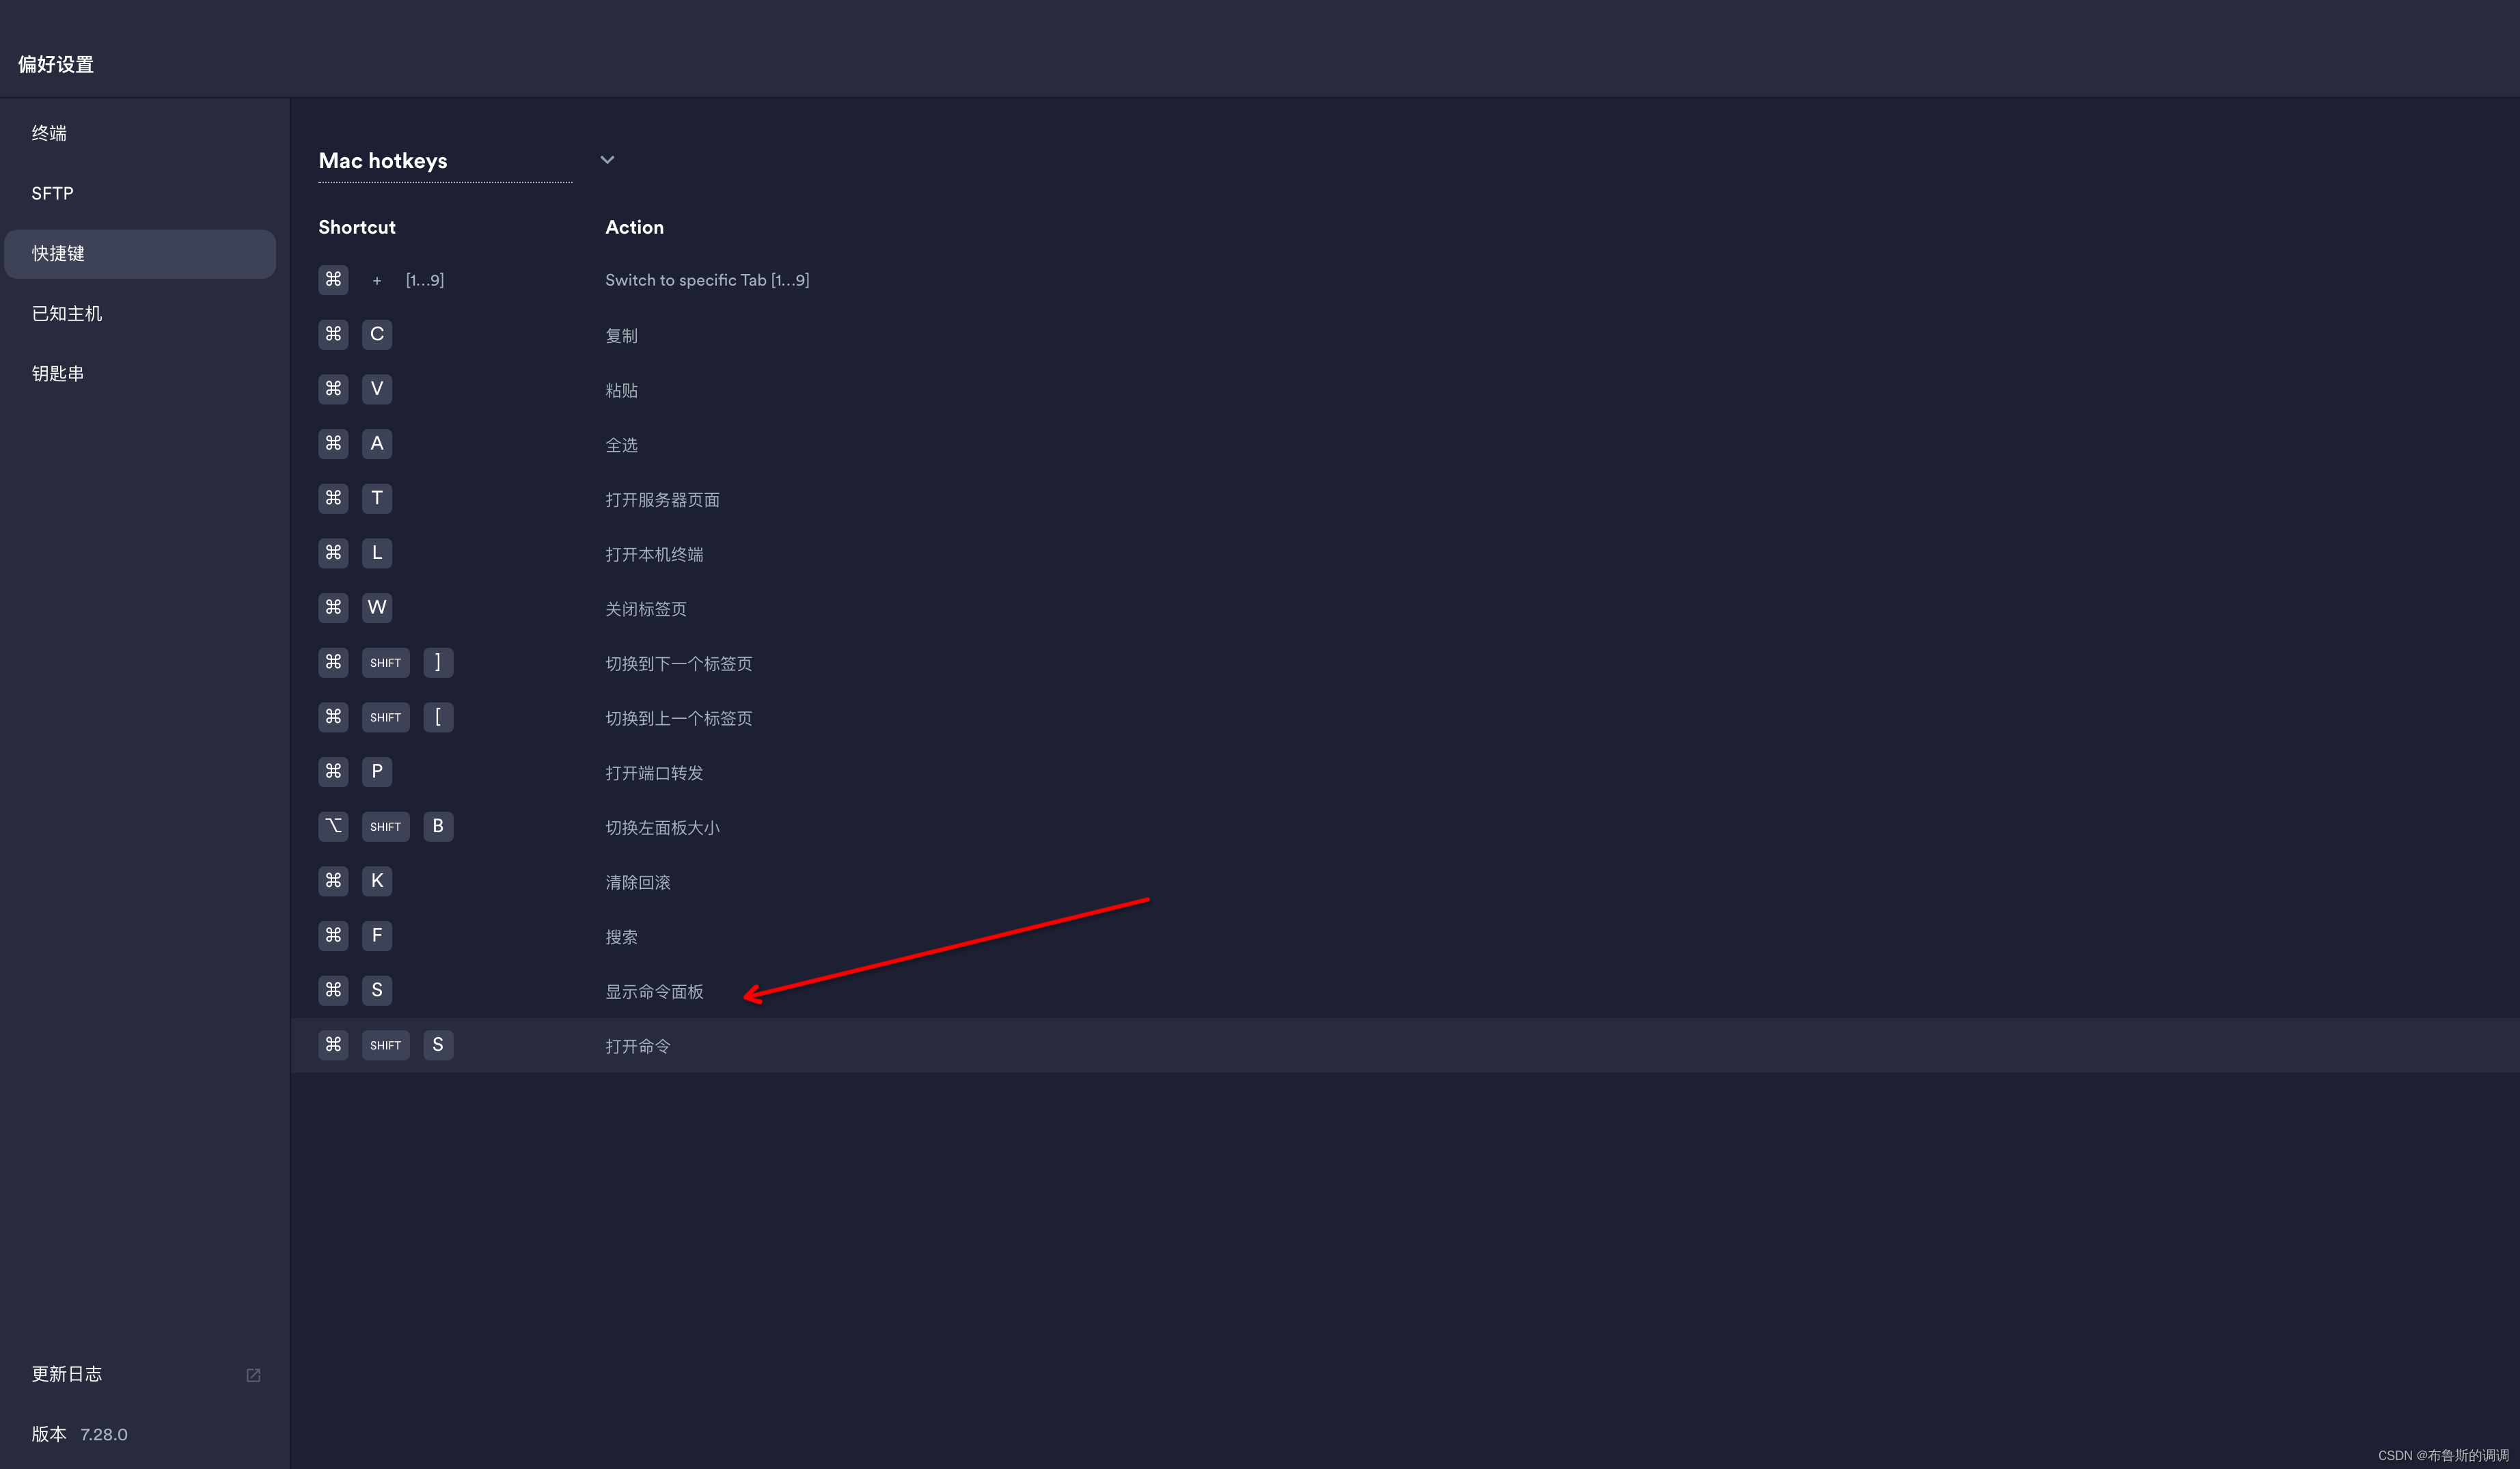This screenshot has width=2520, height=1469.
Task: Click the T key icon for 打开服务器页面
Action: (377, 498)
